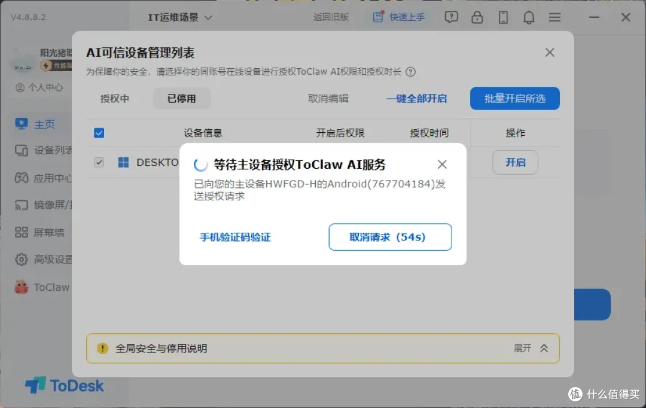
Task: Open the help feedback icon in title bar
Action: (451, 17)
